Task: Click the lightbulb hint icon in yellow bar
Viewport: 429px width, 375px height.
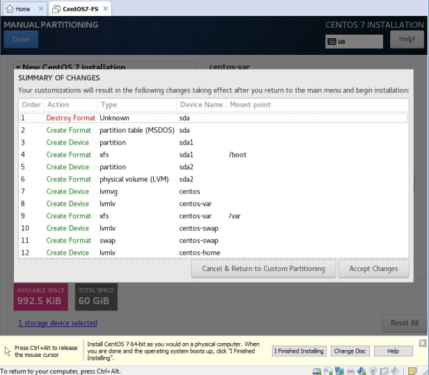Action: (x=8, y=351)
